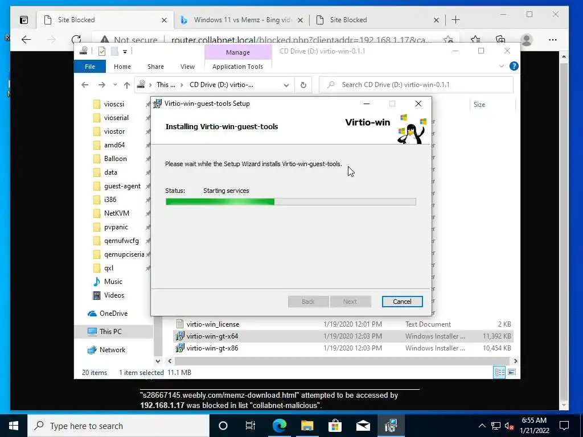583x437 pixels.
Task: Select the Balloon folder in sidebar
Action: coord(115,159)
